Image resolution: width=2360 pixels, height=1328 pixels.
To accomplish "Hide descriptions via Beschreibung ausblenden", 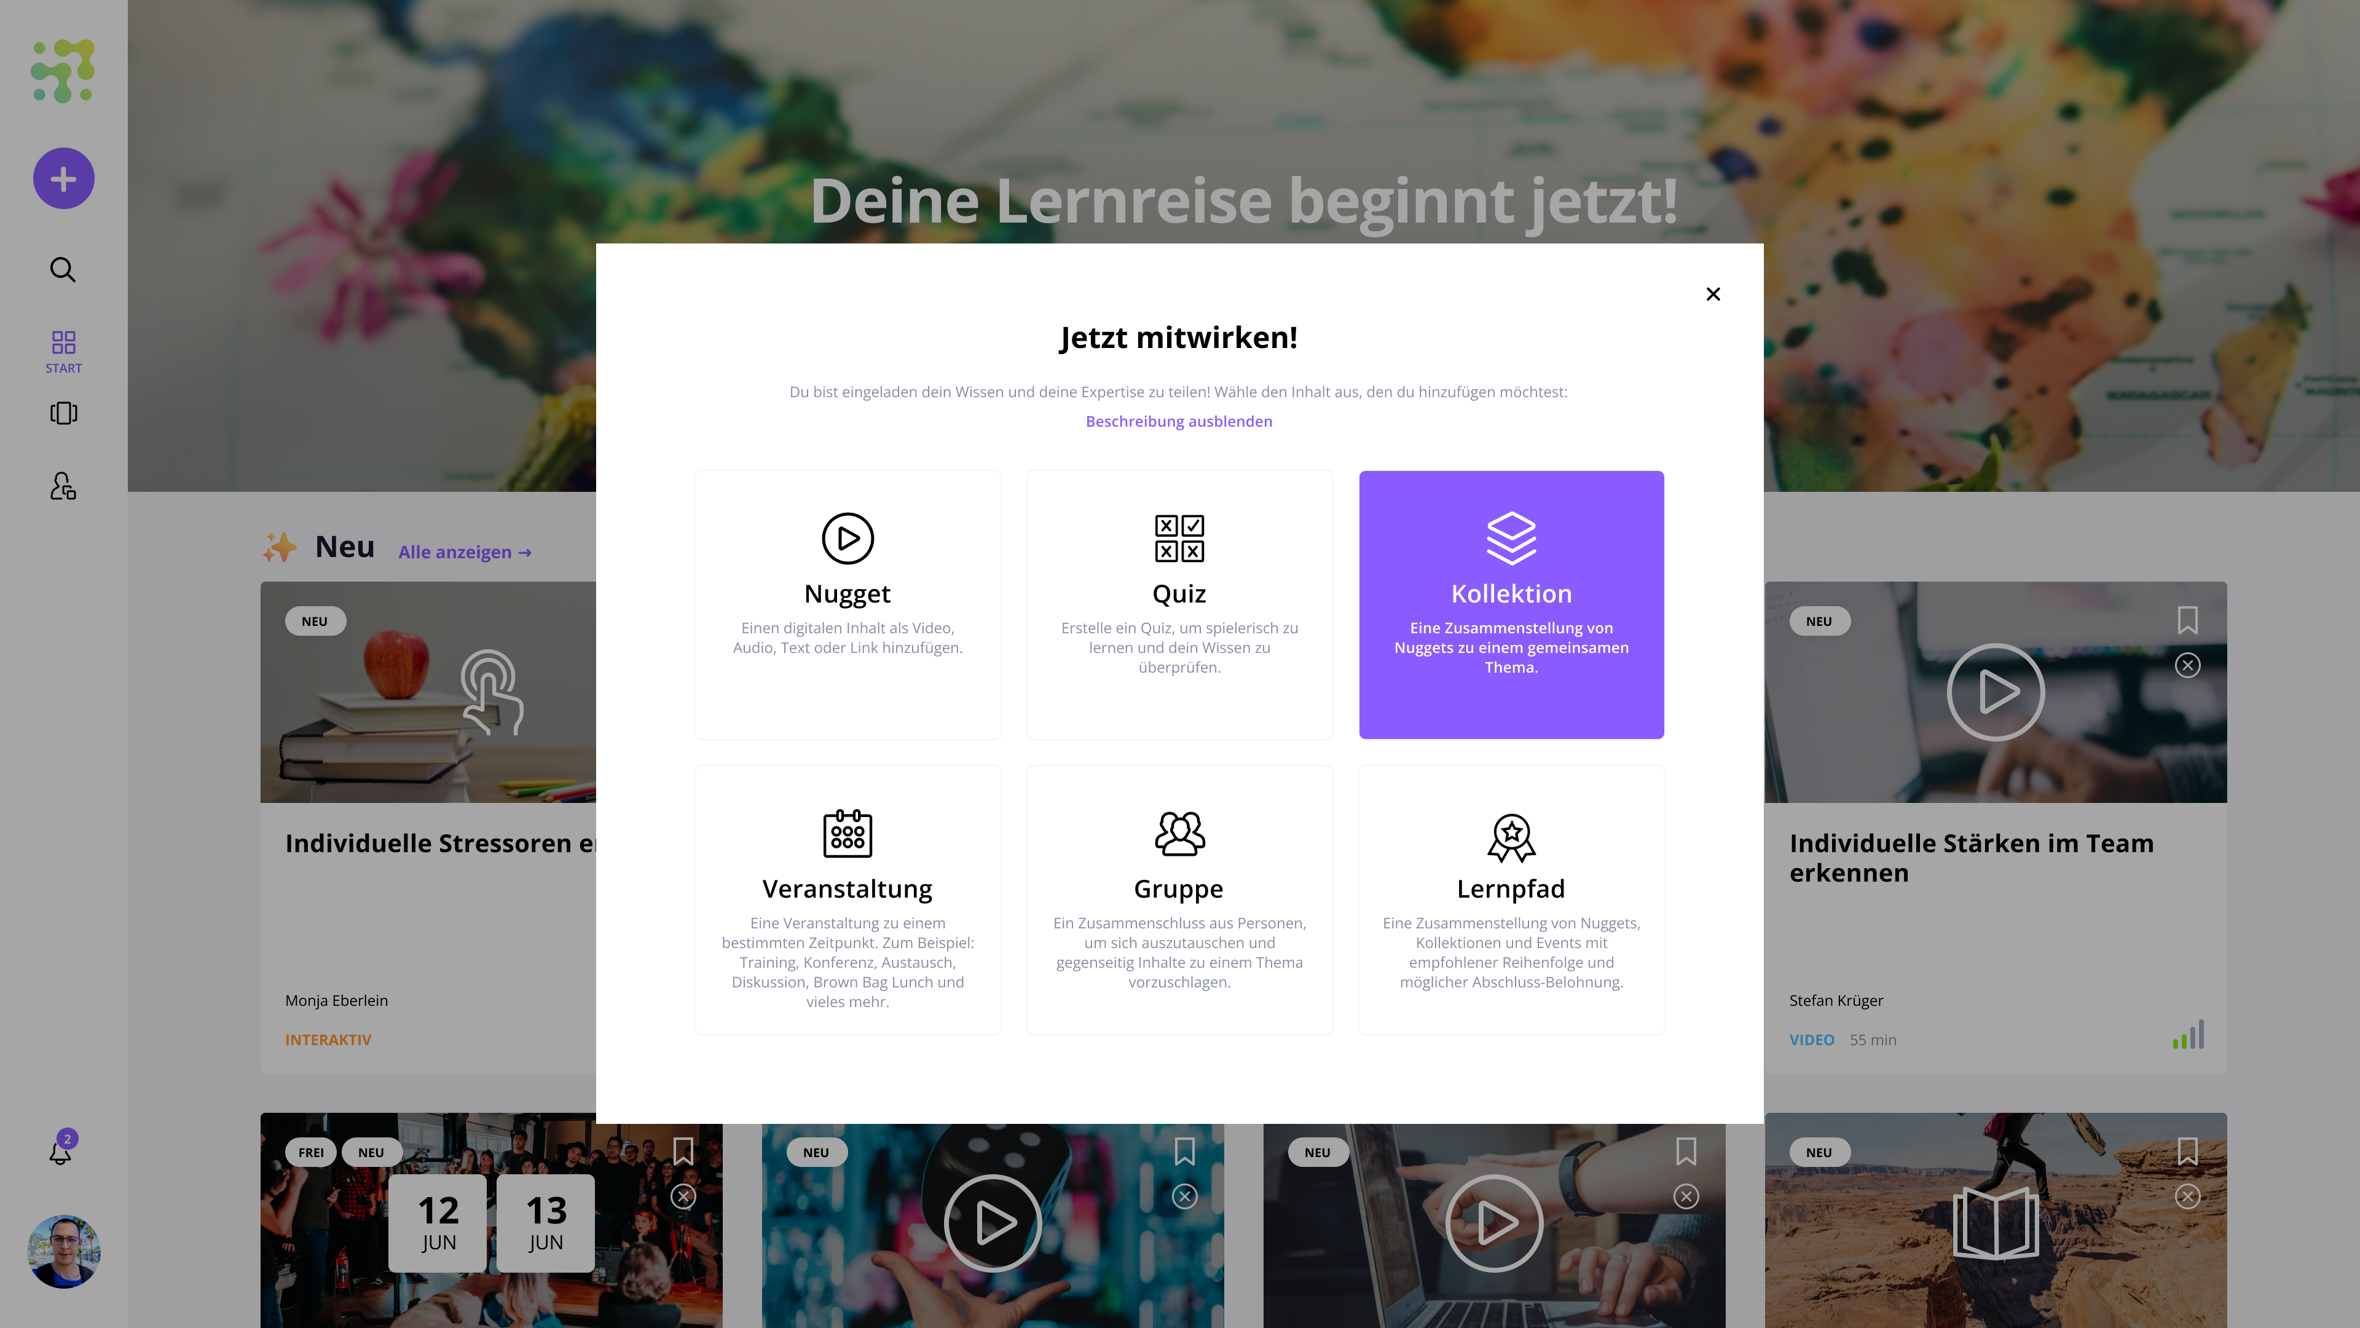I will coord(1178,421).
